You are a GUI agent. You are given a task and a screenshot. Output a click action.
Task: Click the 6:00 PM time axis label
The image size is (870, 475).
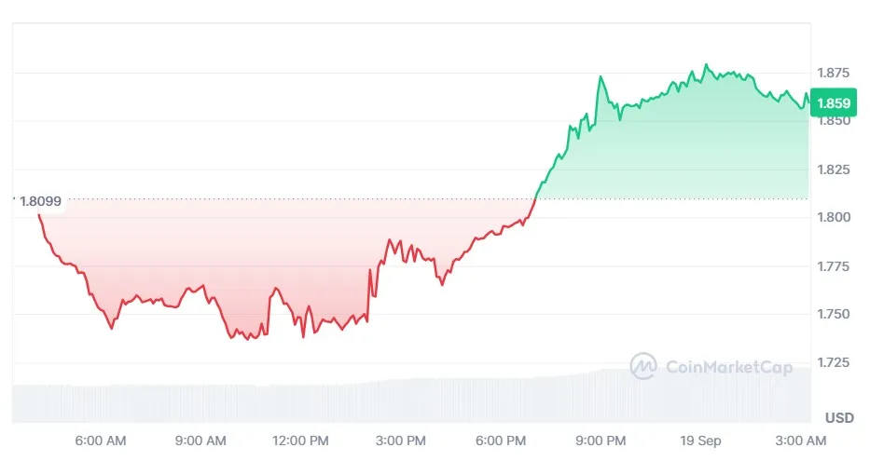502,441
